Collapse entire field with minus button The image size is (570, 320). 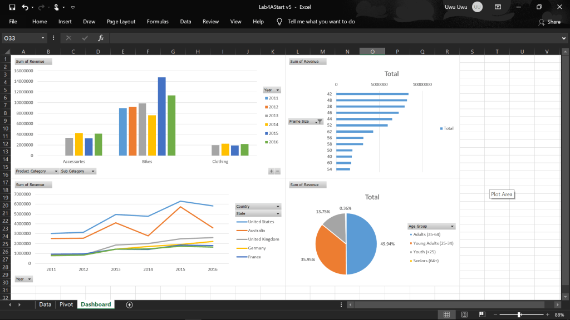(277, 171)
